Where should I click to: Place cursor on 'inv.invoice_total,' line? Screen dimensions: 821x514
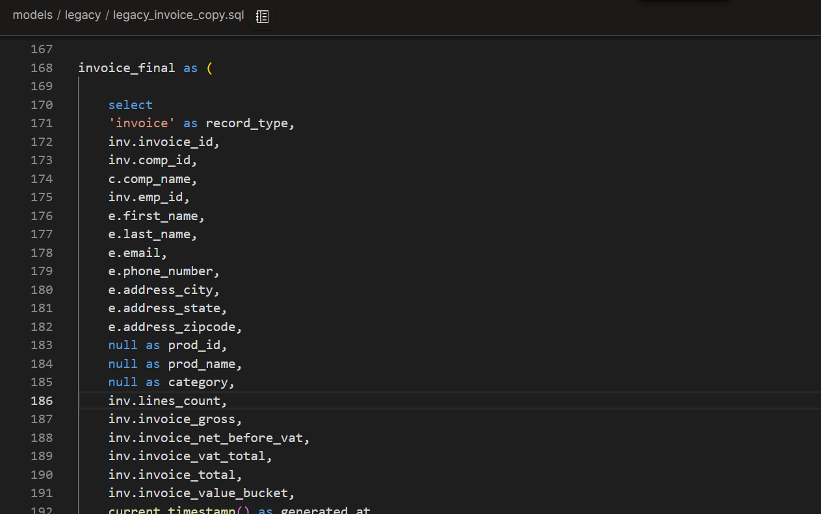pyautogui.click(x=176, y=474)
